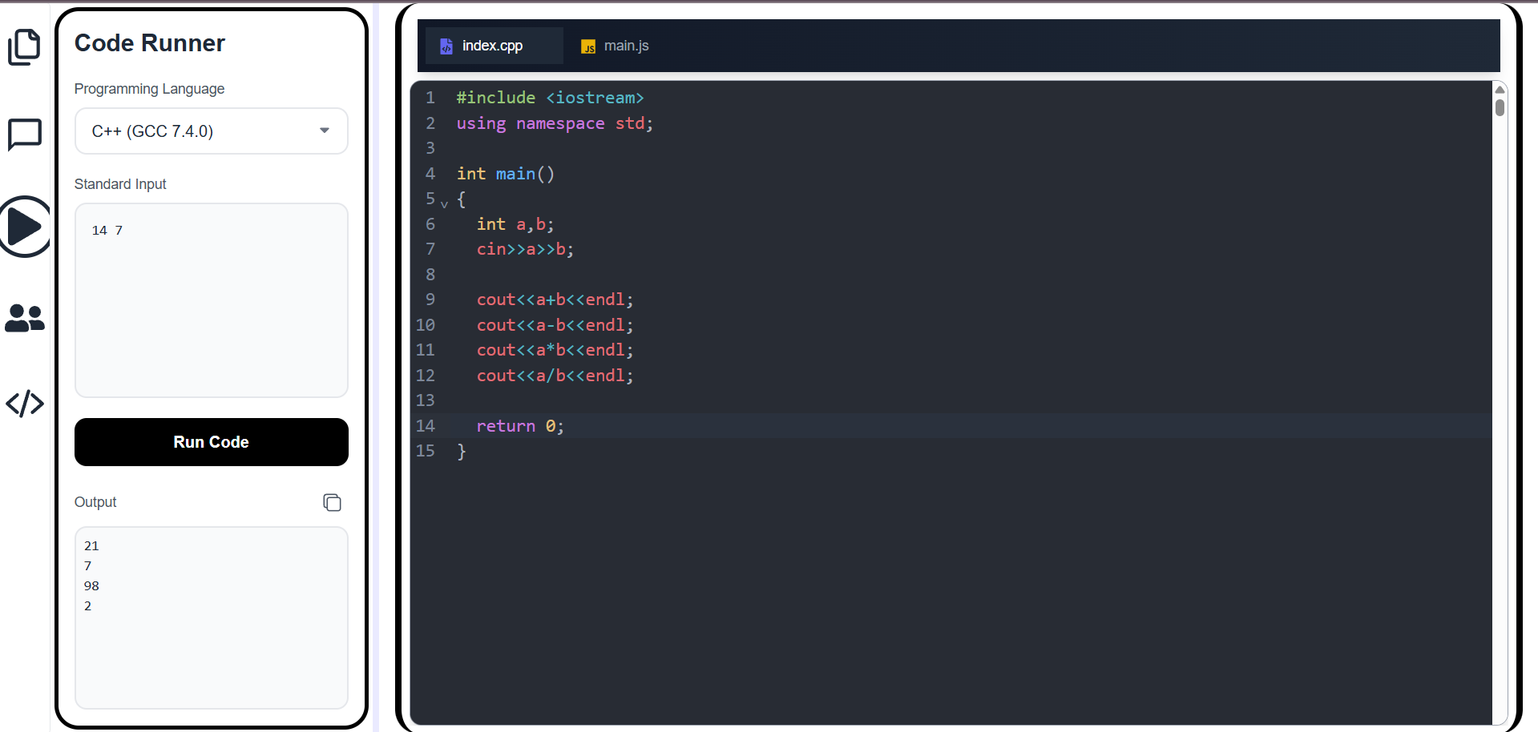The height and width of the screenshot is (732, 1538).
Task: Collapse the code block at line 5
Action: click(x=445, y=203)
